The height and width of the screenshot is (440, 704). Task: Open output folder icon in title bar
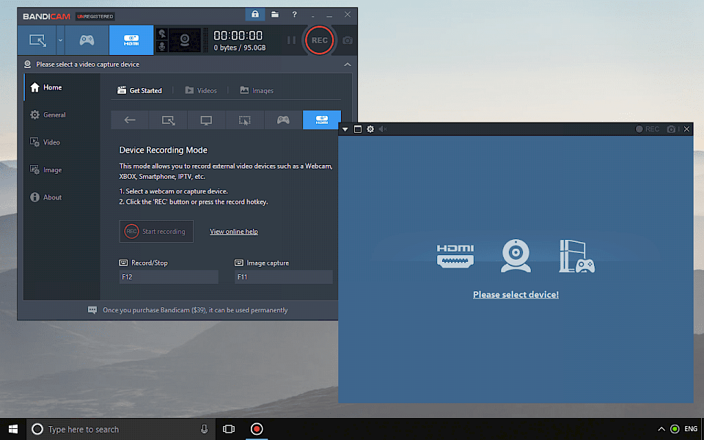(x=275, y=15)
